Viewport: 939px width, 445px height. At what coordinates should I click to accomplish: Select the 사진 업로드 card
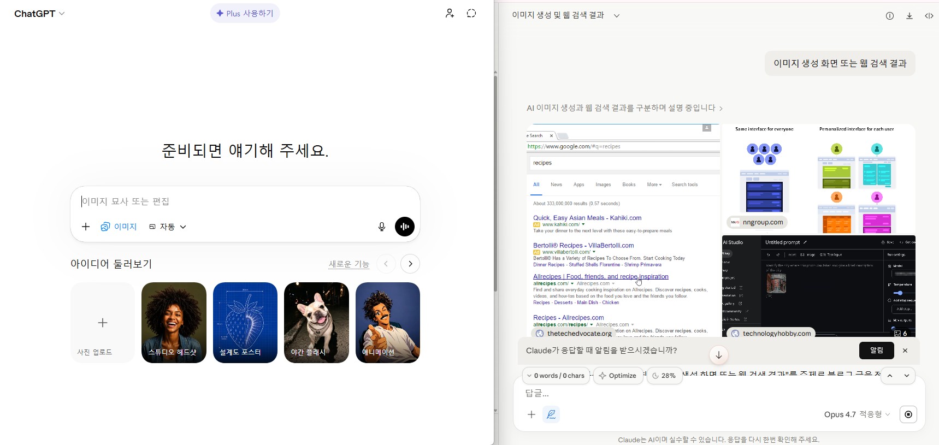[x=103, y=323]
